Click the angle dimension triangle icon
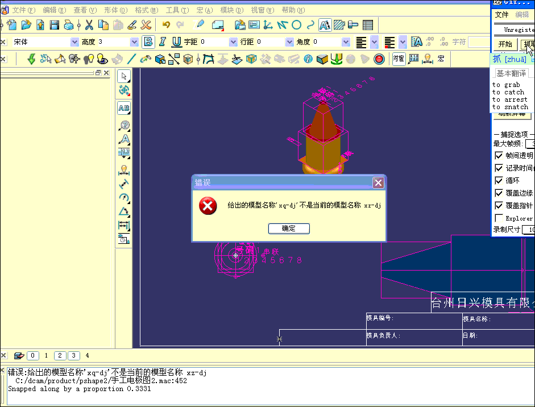535x407 pixels. point(124,211)
